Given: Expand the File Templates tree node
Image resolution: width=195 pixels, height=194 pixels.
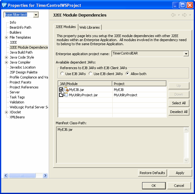Looking at the screenshot, I should [6, 37].
